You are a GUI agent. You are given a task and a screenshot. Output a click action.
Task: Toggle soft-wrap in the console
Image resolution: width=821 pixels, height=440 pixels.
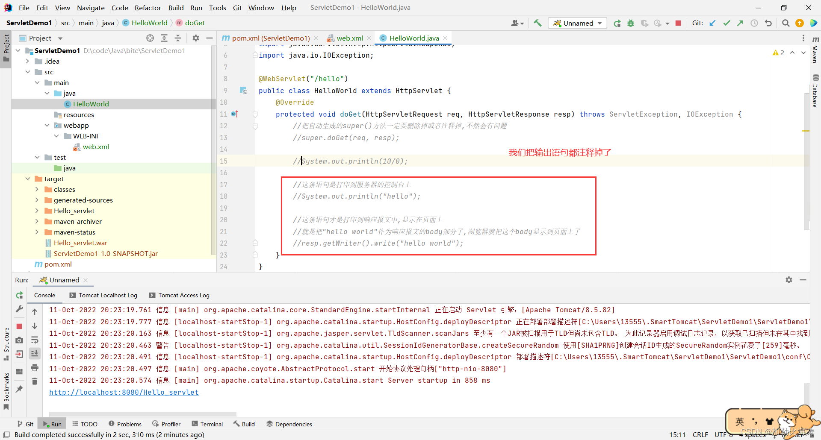coord(35,340)
